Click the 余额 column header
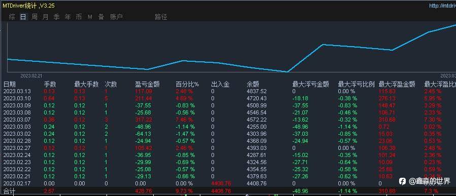Viewport: 456px width, 196px height. 253,85
